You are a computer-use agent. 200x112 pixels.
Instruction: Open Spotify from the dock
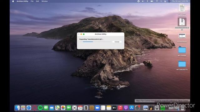pos(40,108)
